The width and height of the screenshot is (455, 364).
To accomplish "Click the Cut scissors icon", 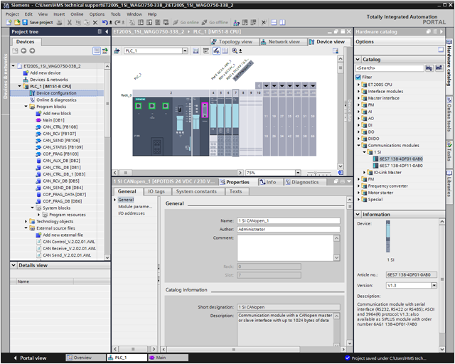I will pyautogui.click(x=70, y=22).
